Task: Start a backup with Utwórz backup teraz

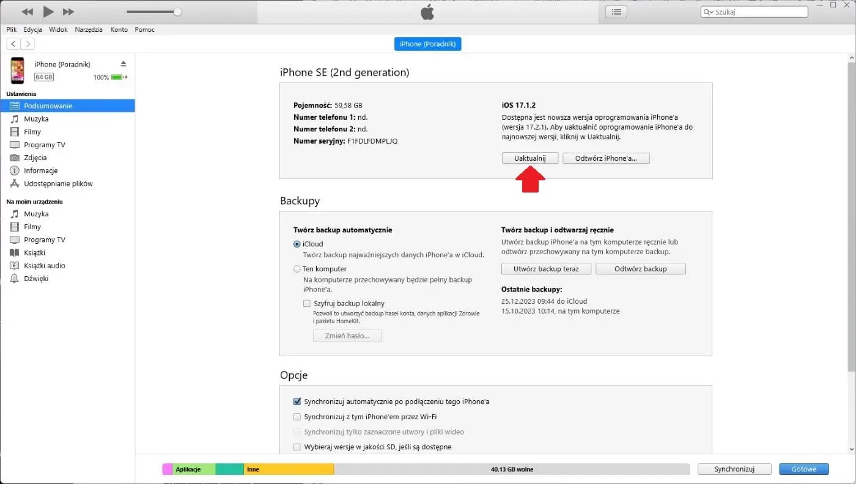Action: click(x=545, y=268)
